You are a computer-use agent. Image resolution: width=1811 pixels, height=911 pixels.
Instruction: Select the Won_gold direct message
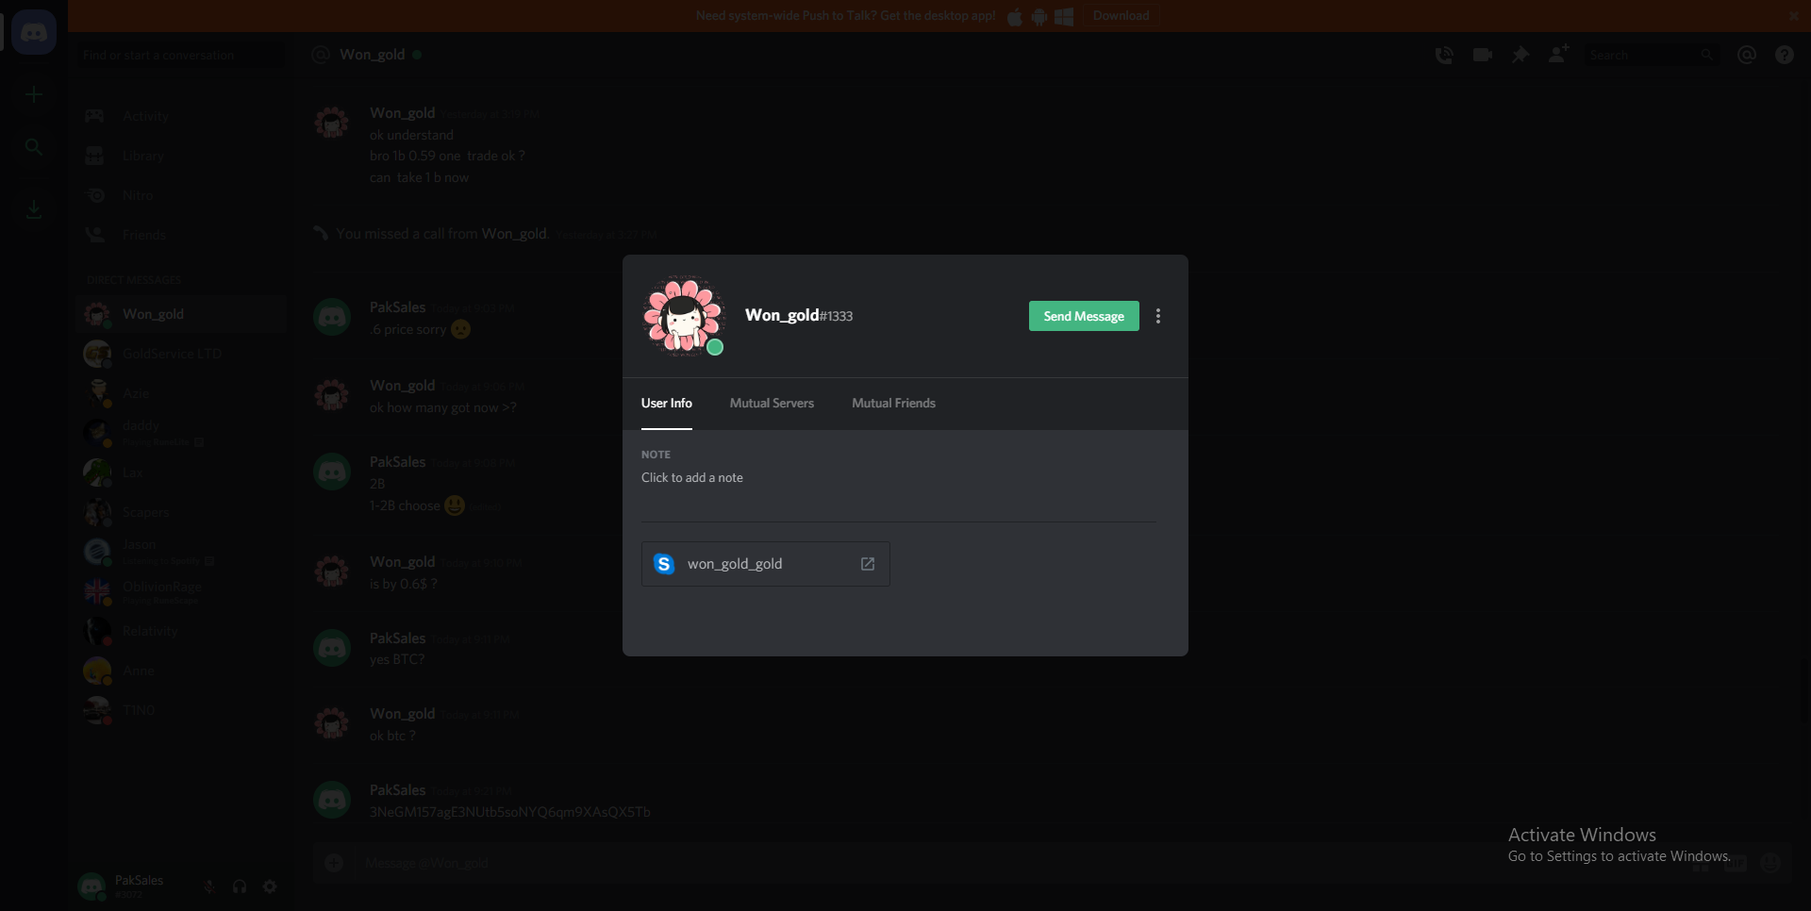click(181, 314)
